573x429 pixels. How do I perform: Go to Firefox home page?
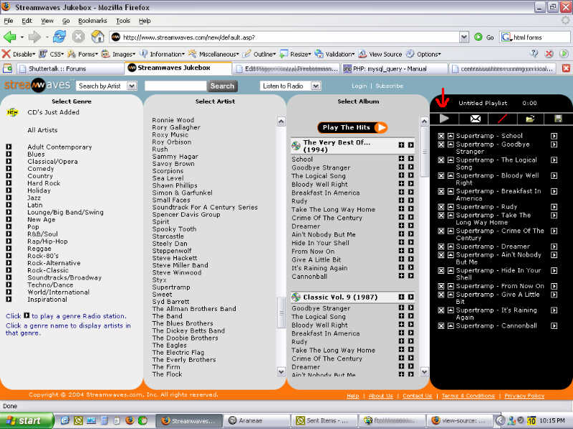97,37
